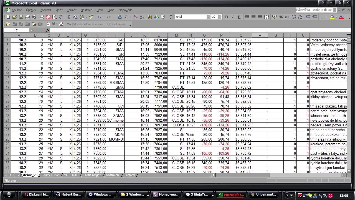Open Excel Help question mark icon
Viewport: 355px width, 200px height.
click(163, 17)
